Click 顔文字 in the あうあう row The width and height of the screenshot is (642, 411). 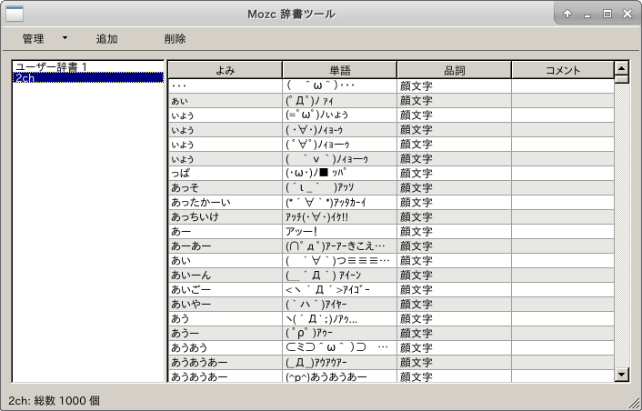454,347
